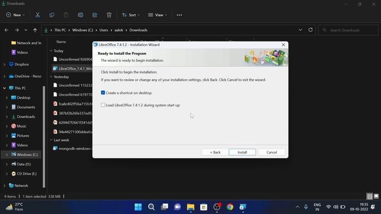Navigate forward with the right arrow
This screenshot has width=381, height=214.
point(17,30)
